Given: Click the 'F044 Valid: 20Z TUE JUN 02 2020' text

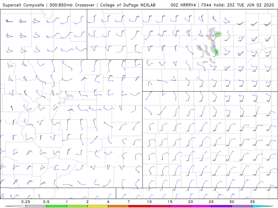Looking at the screenshot, I should tap(238, 5).
